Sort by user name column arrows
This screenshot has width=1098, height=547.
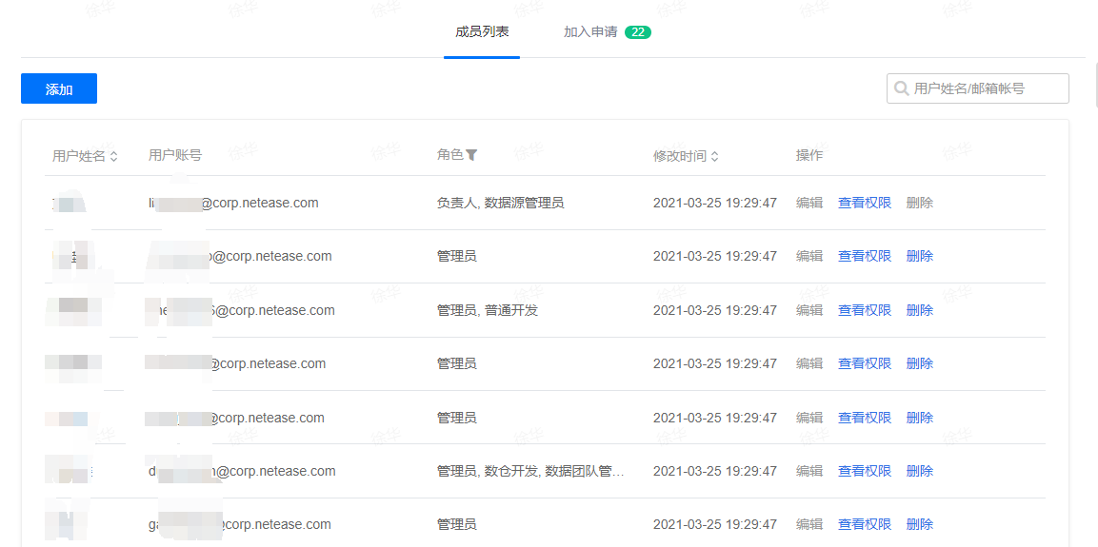tap(114, 156)
